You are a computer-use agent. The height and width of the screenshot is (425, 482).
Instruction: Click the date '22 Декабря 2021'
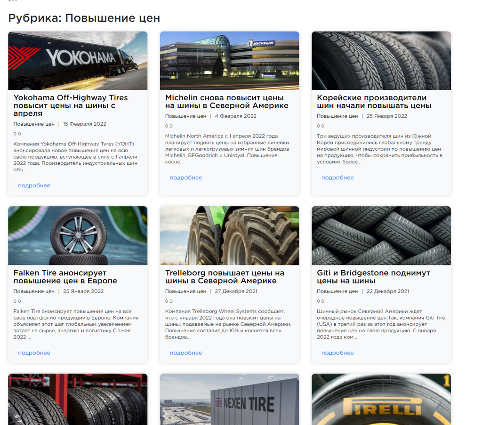[x=388, y=291]
